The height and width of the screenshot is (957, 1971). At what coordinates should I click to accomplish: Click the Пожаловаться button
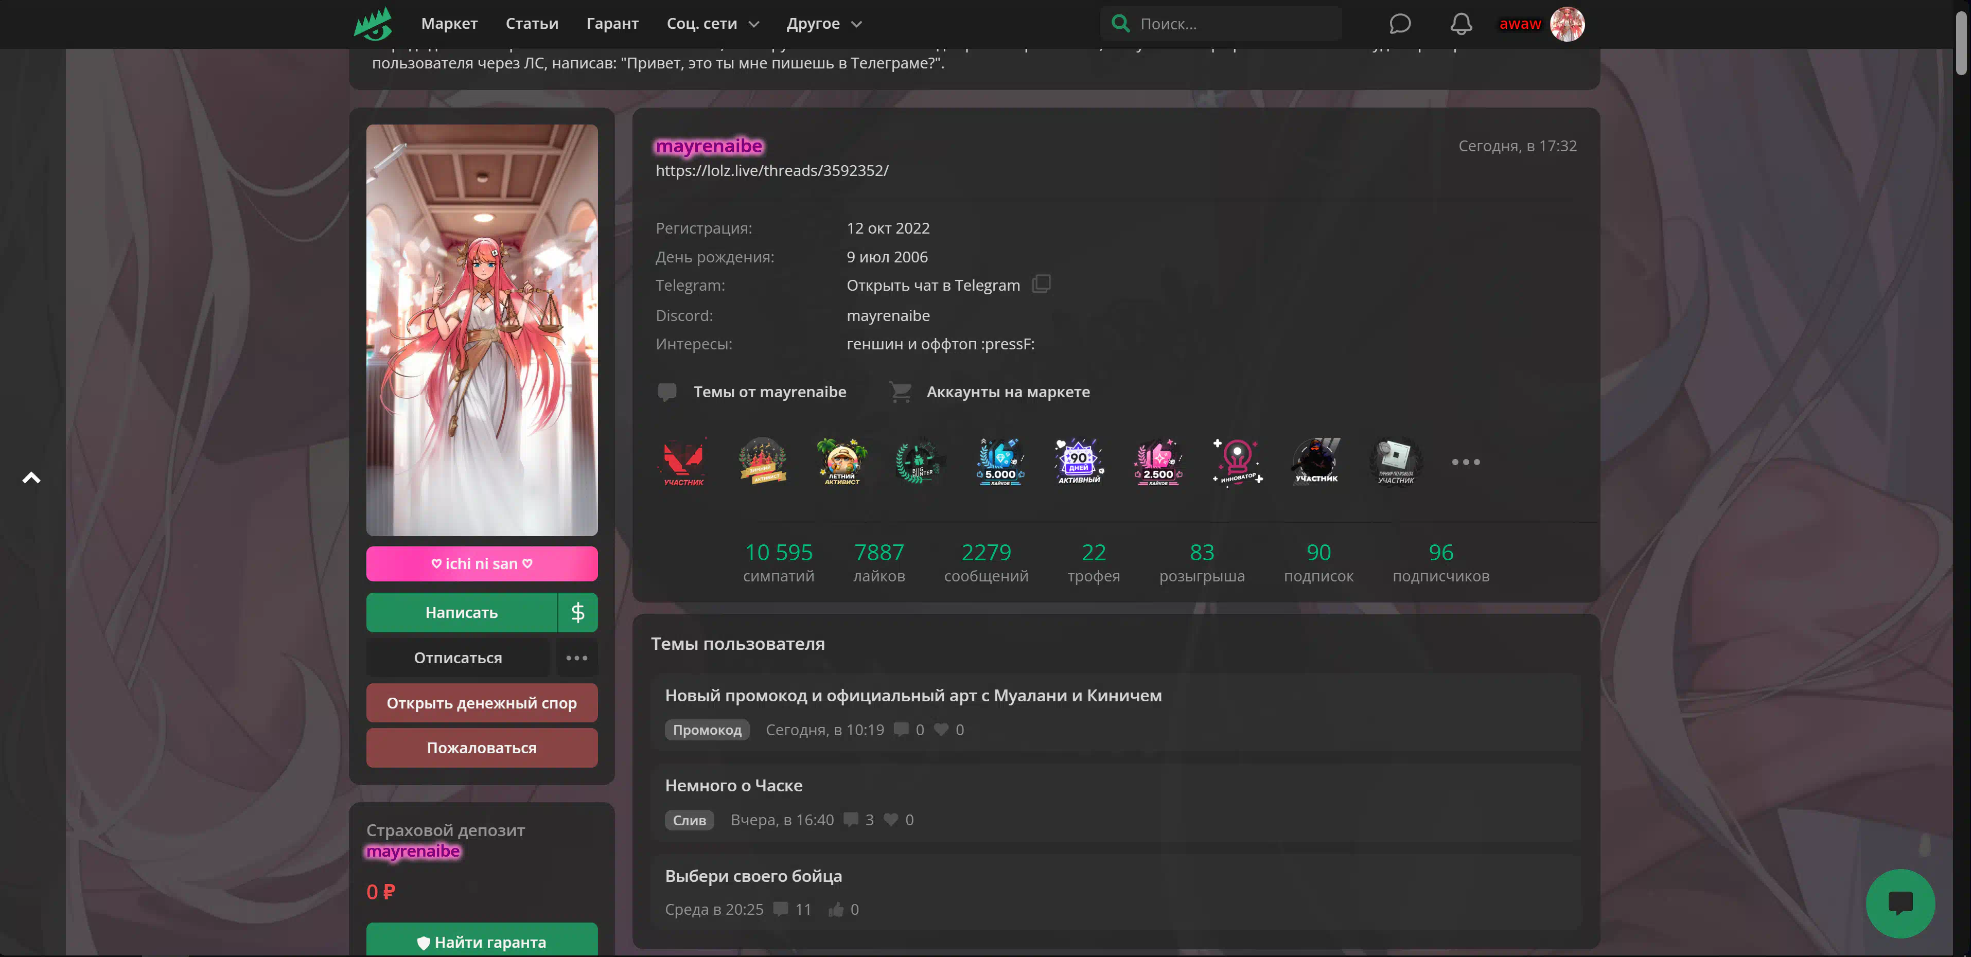coord(481,748)
